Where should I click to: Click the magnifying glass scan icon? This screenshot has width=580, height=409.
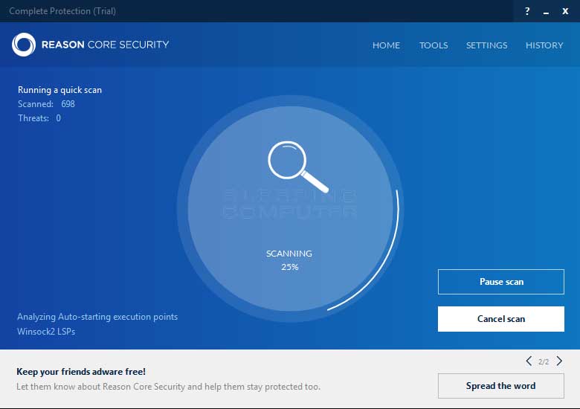pos(297,167)
